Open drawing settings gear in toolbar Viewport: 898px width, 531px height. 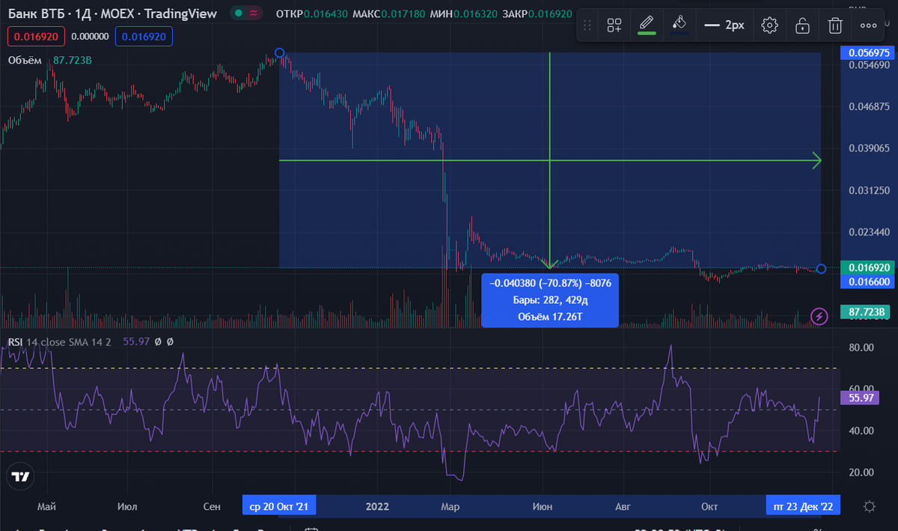click(x=769, y=25)
